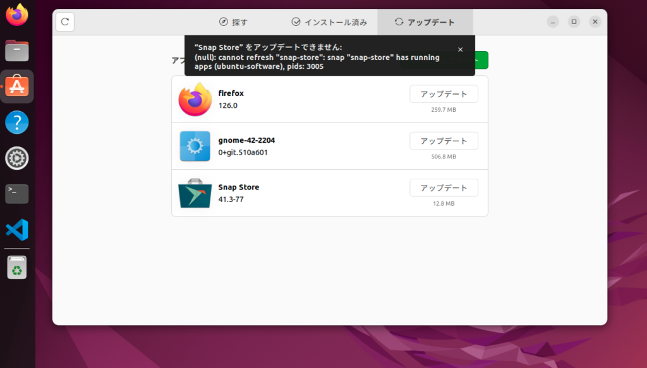Update gnome-42-2204 with its アップデート button
Viewport: 647px width, 368px height.
(444, 141)
